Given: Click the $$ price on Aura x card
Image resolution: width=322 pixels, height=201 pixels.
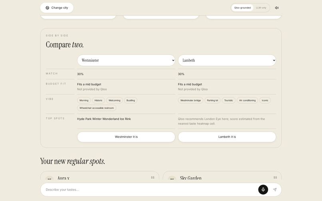Looking at the screenshot, I should click(x=153, y=177).
